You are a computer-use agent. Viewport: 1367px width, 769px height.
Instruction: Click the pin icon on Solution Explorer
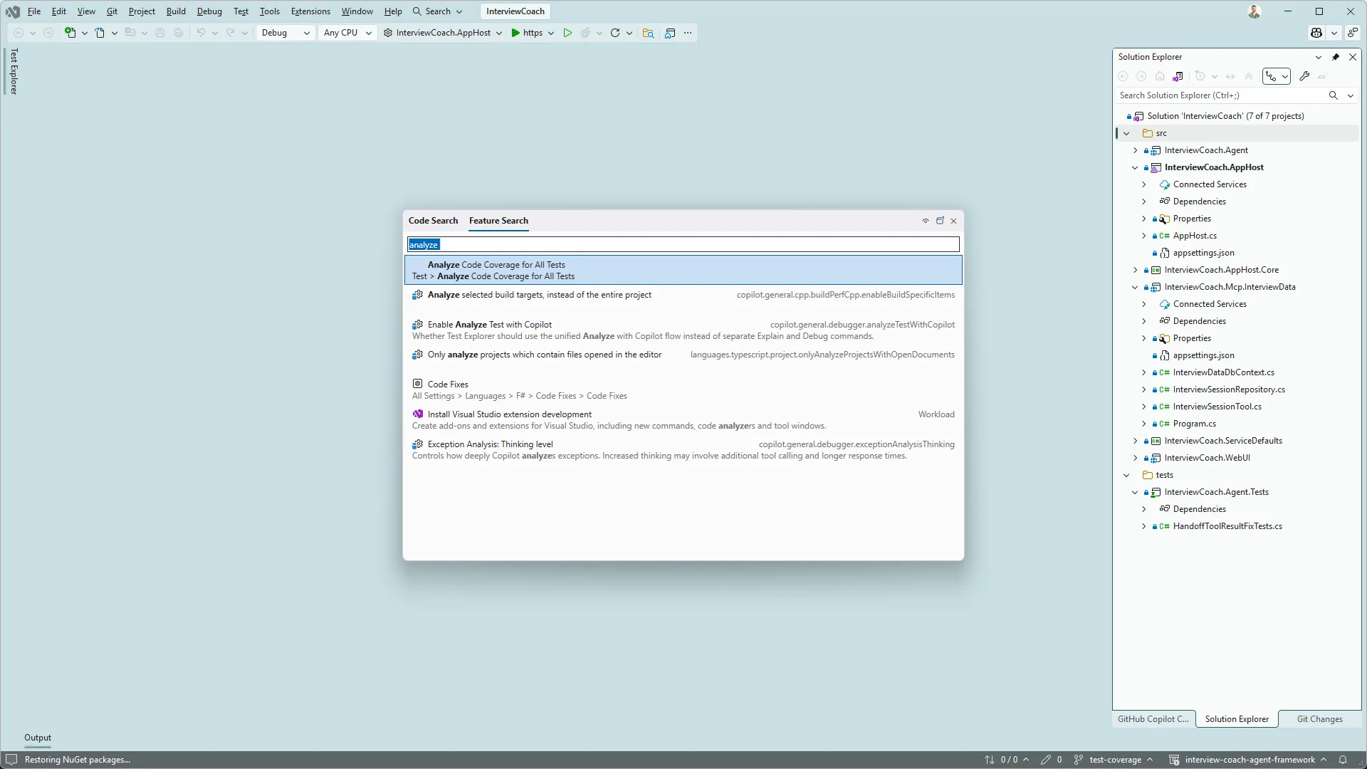click(x=1336, y=57)
